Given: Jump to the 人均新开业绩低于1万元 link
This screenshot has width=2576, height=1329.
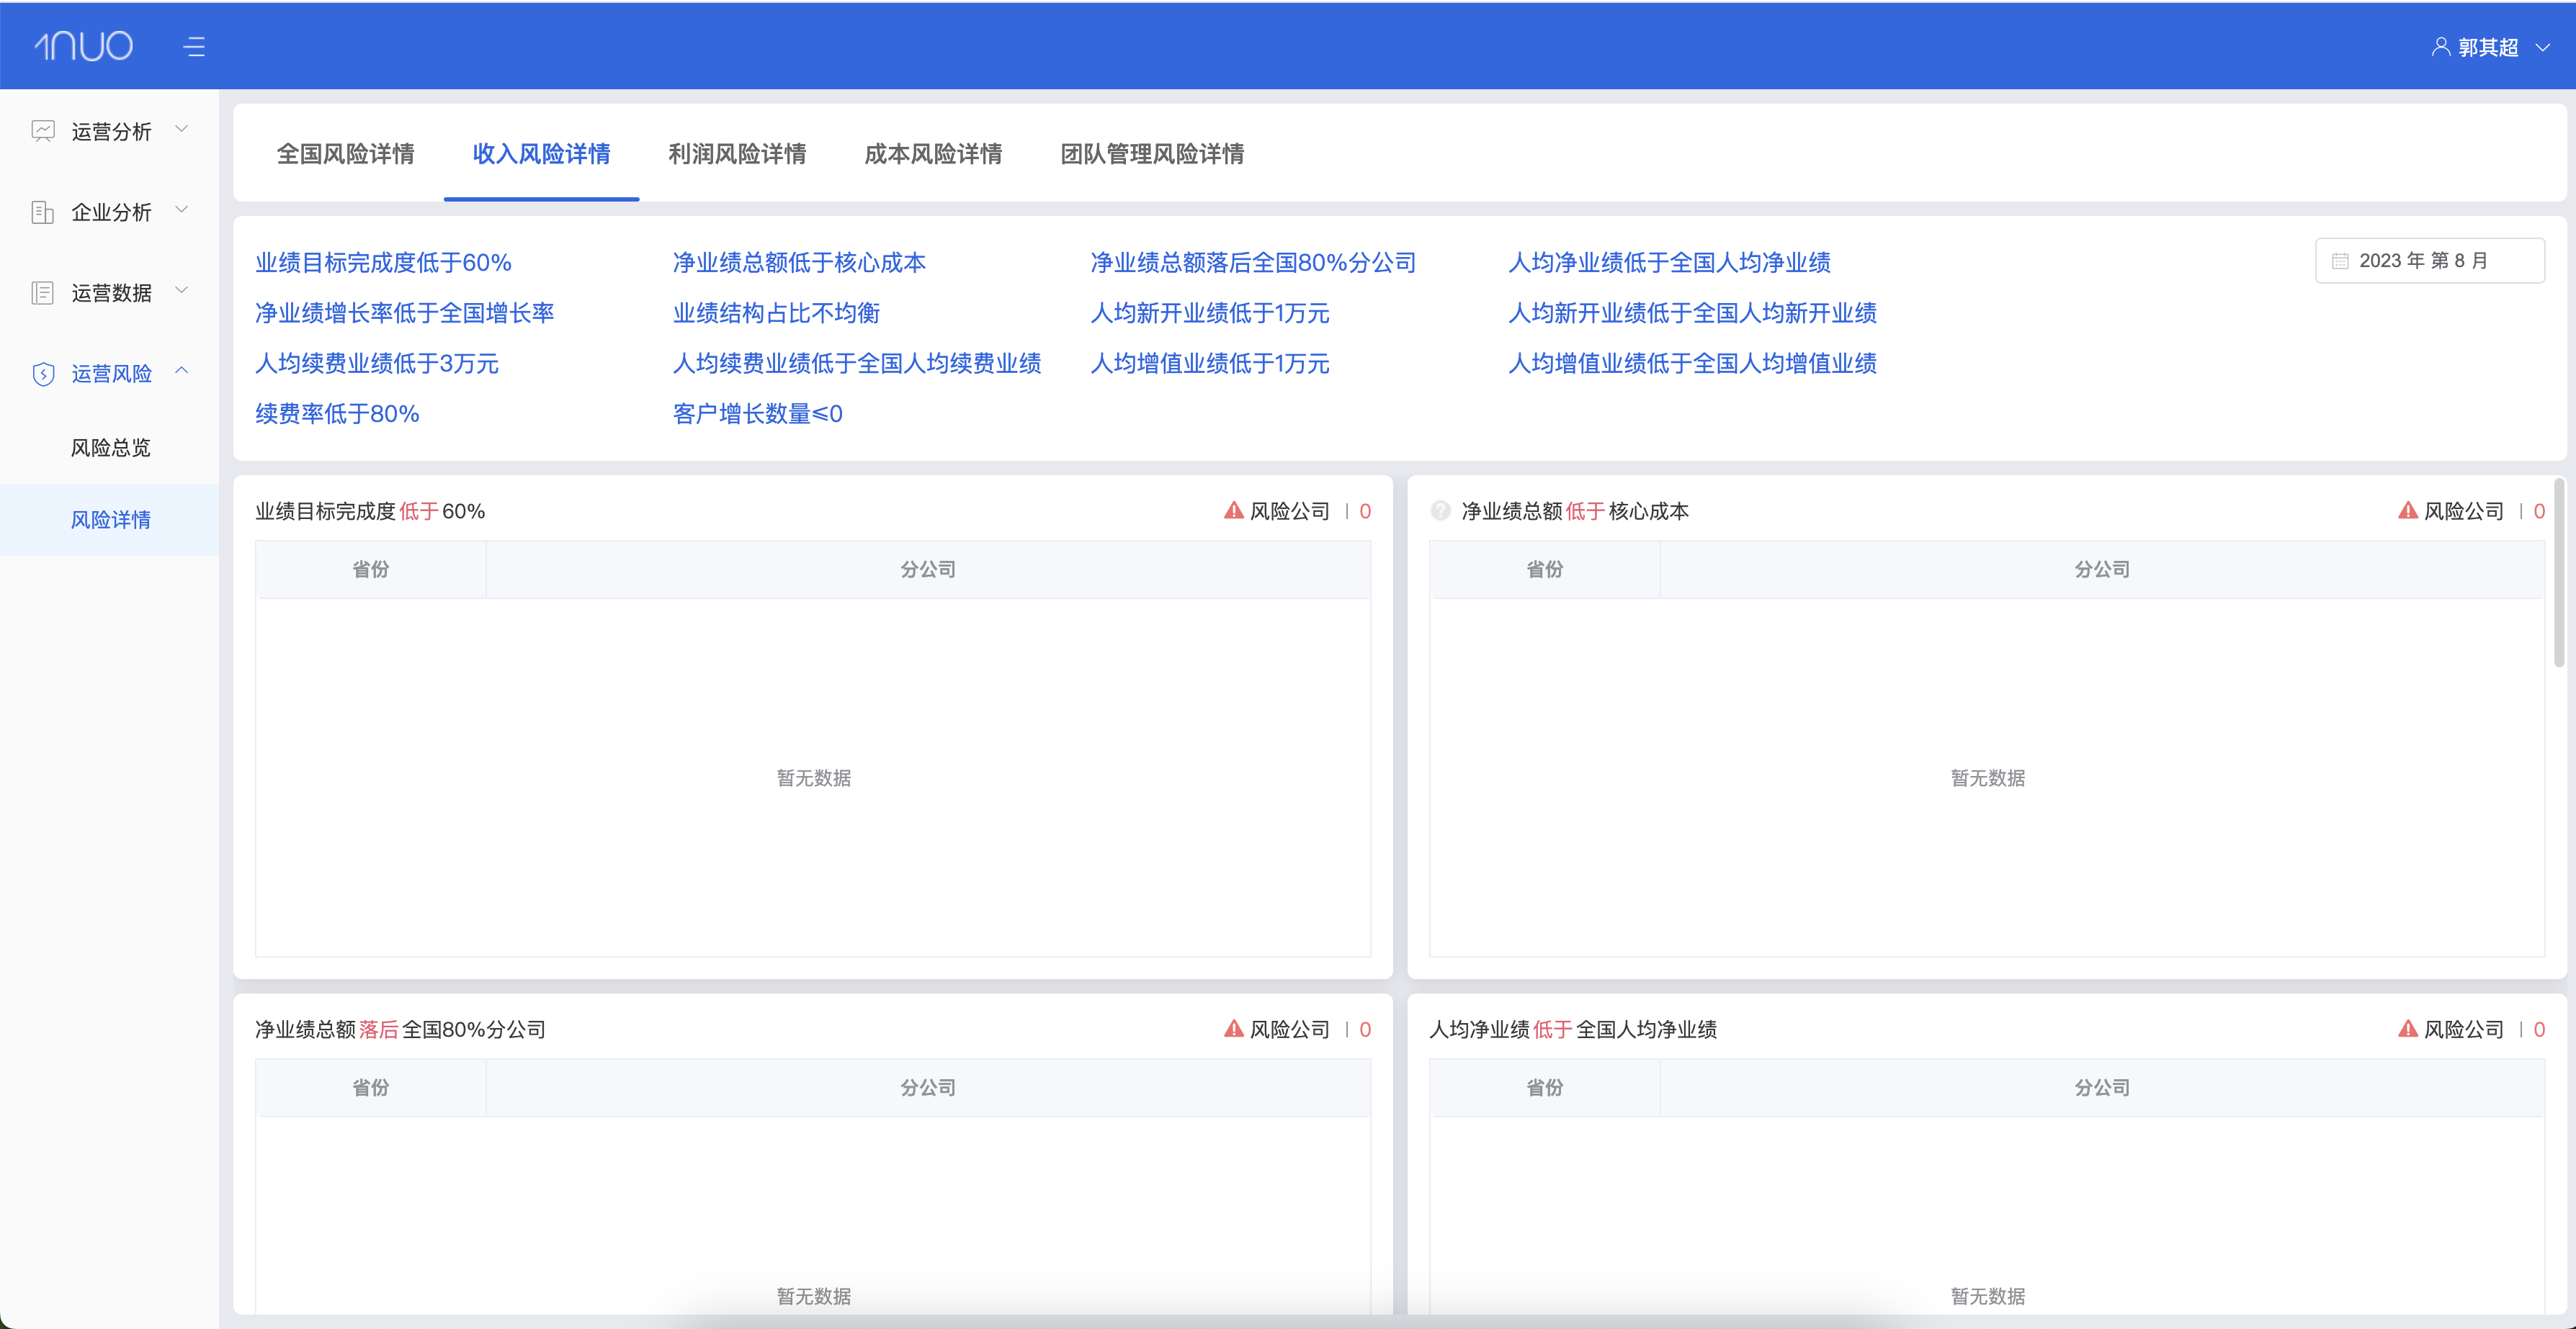Looking at the screenshot, I should [x=1210, y=312].
